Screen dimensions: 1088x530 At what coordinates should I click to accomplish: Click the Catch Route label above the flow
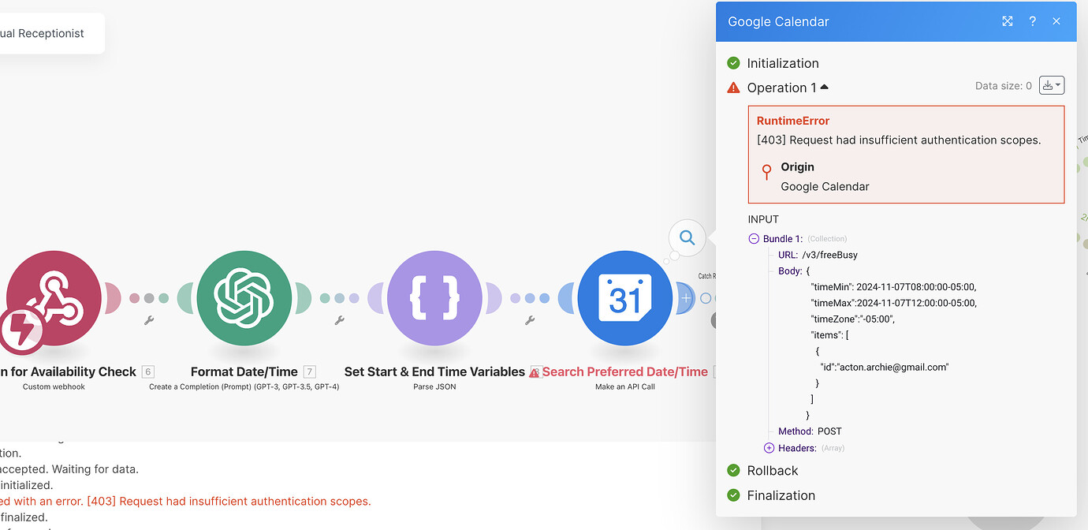click(x=707, y=275)
